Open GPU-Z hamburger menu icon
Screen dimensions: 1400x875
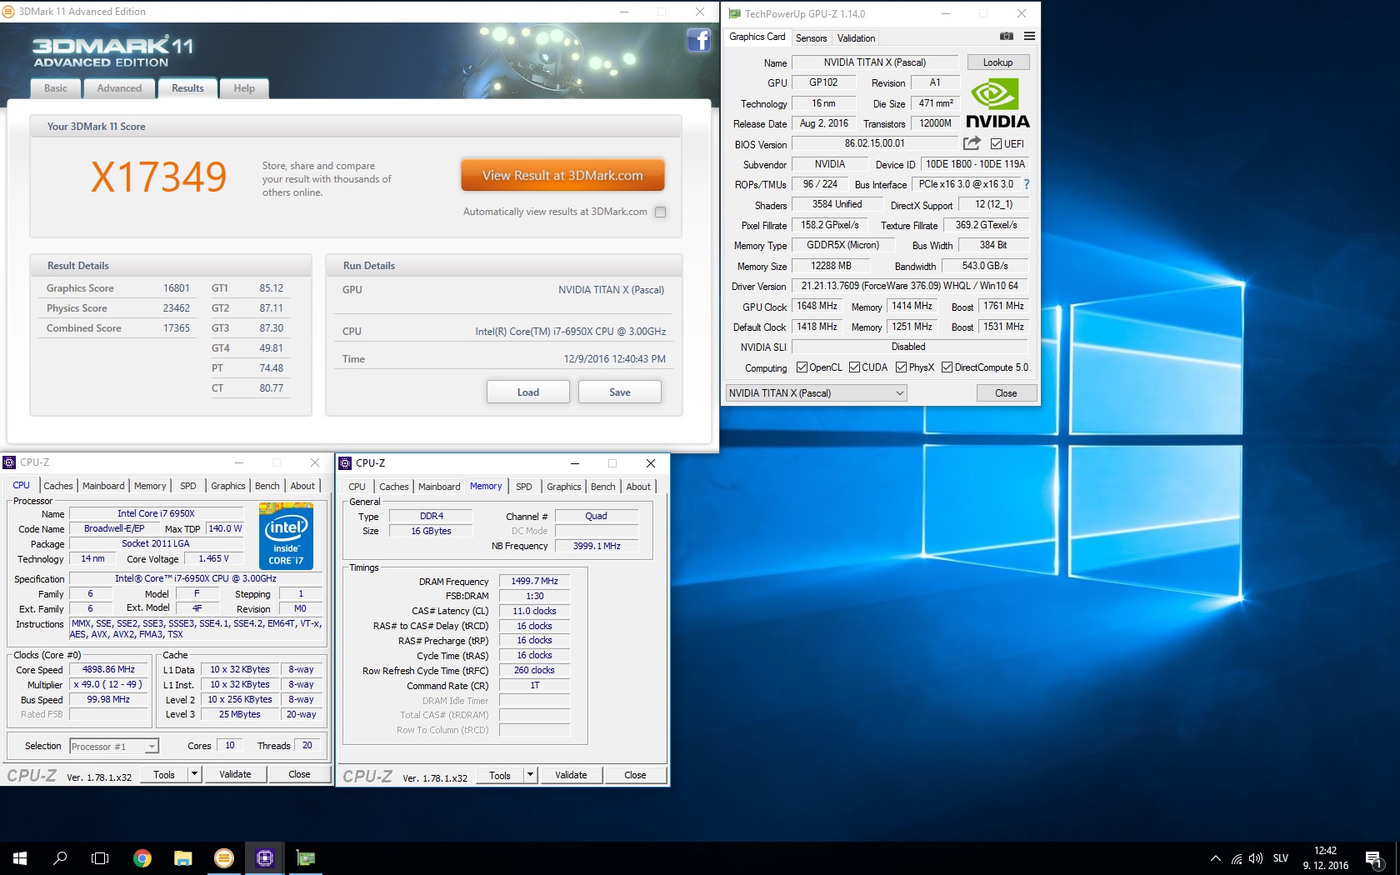1029,37
